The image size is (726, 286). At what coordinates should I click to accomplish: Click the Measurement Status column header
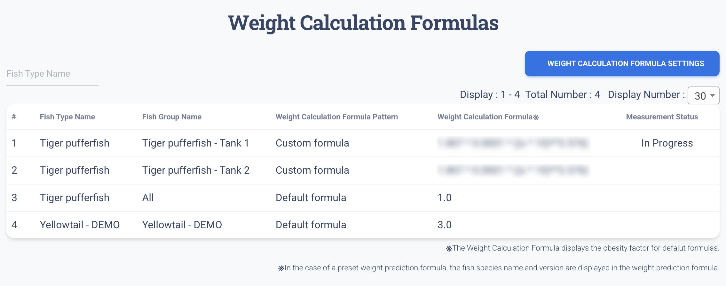(662, 117)
